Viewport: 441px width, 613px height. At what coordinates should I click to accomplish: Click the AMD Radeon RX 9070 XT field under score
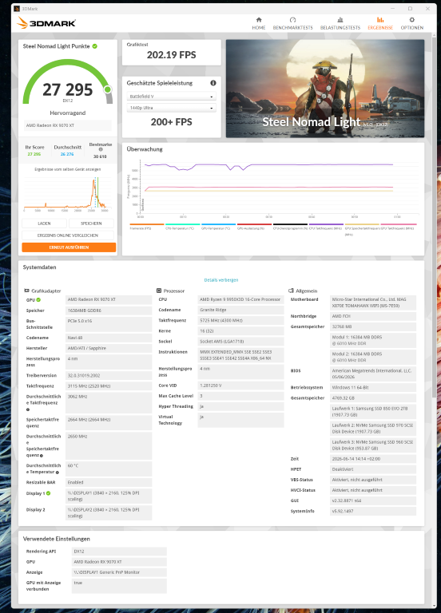(x=68, y=125)
